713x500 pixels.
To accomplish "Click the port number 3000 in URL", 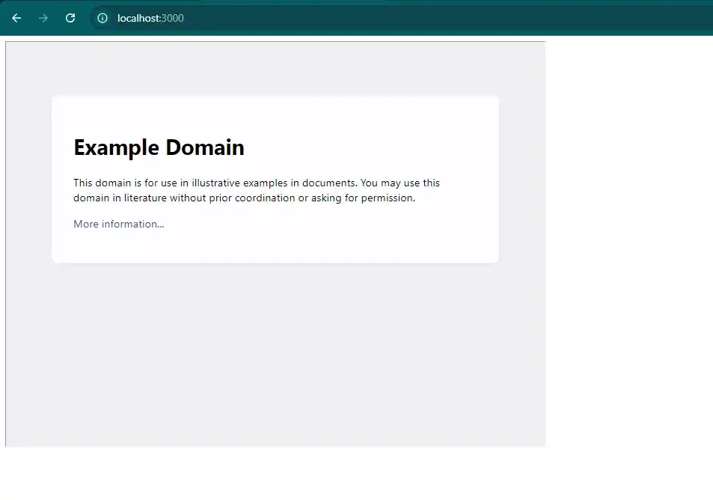I will coord(173,18).
